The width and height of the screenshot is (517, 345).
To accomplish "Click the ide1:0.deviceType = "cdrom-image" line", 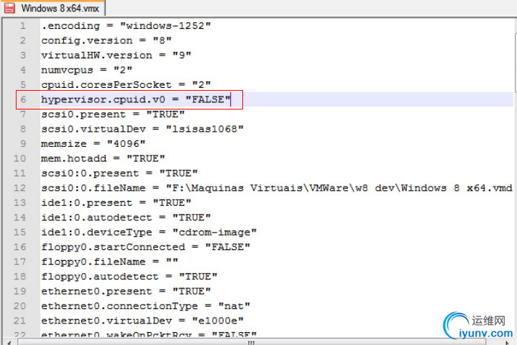I will (x=149, y=232).
